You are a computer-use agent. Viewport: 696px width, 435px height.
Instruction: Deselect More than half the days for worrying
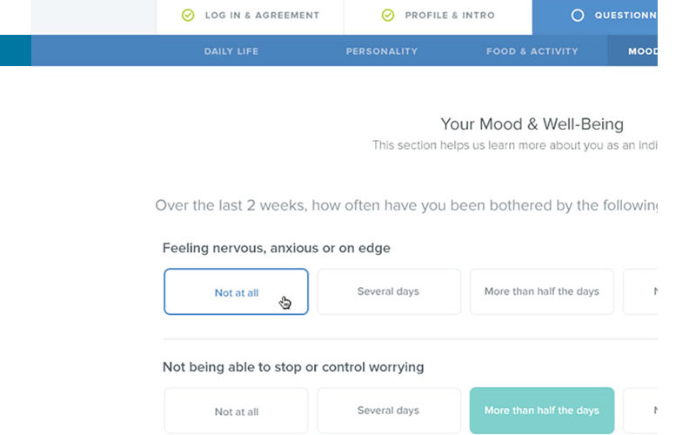click(x=542, y=411)
